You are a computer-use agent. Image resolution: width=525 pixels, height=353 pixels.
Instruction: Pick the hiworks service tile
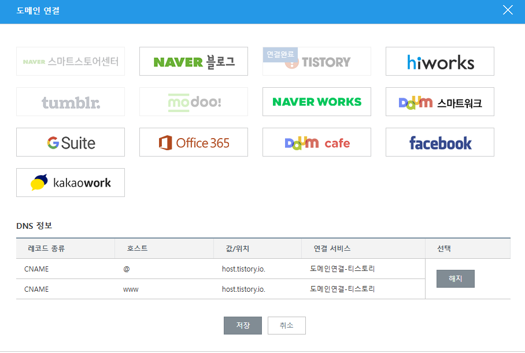440,61
